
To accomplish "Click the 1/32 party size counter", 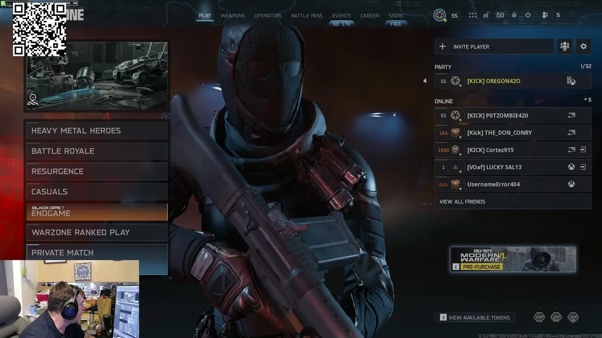I will click(x=586, y=67).
